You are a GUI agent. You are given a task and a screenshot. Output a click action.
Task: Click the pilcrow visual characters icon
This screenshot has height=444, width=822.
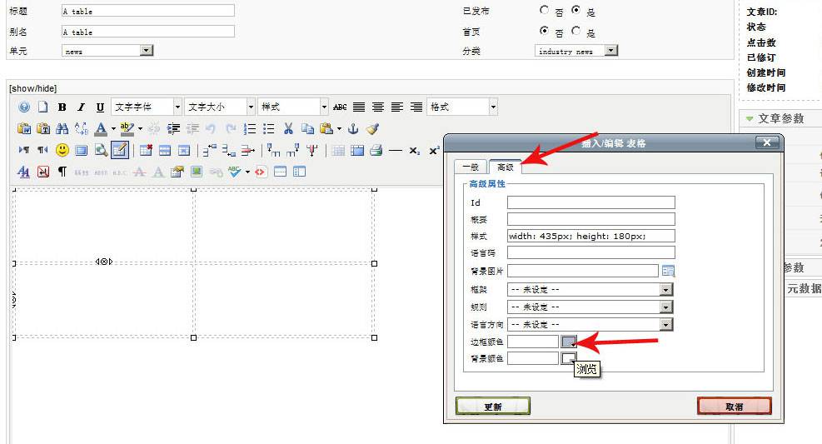62,172
